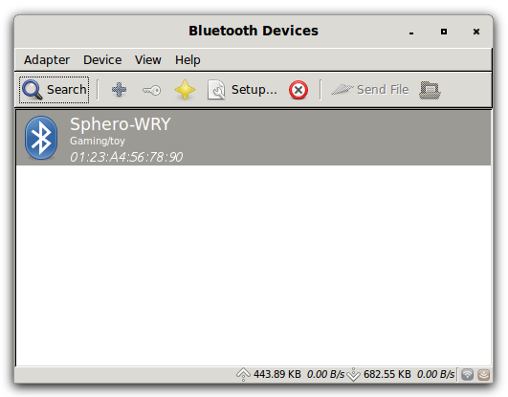Viewport: 508px width, 397px height.
Task: Open the Help menu
Action: click(188, 60)
